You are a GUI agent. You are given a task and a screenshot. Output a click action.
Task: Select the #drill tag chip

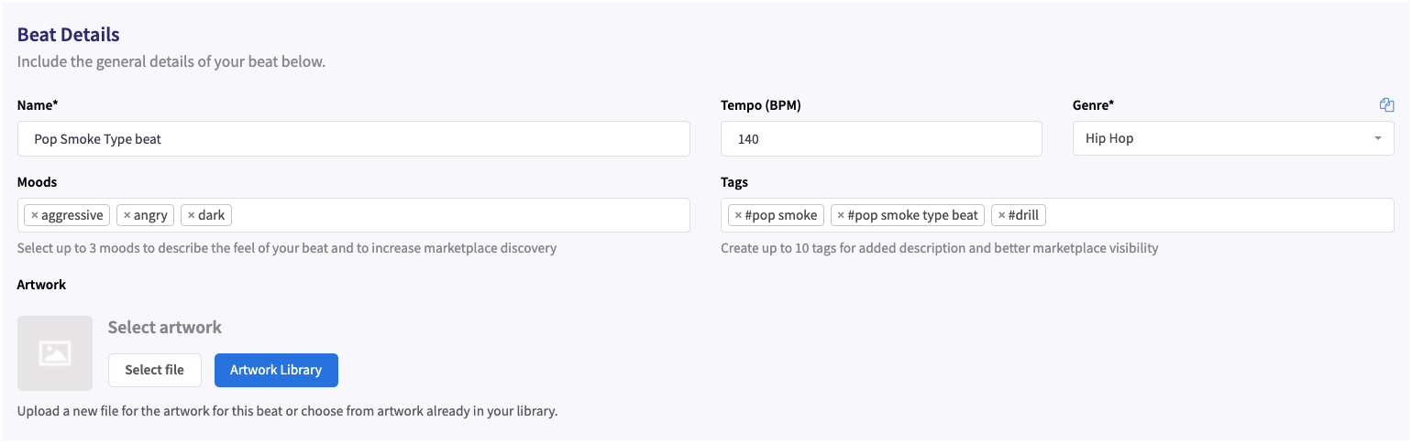(x=1019, y=215)
